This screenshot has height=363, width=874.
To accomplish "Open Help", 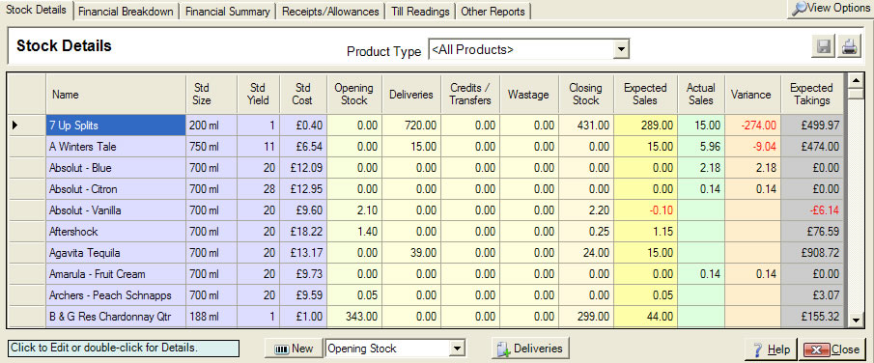I will (771, 349).
